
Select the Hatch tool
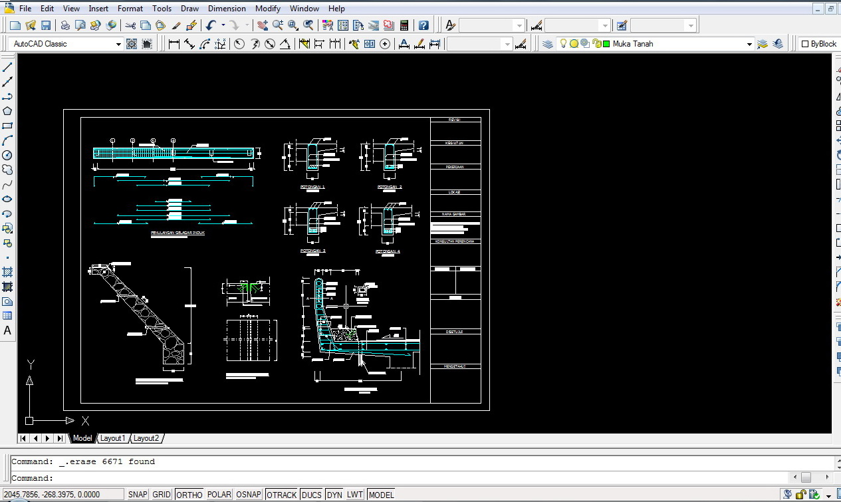pos(7,272)
